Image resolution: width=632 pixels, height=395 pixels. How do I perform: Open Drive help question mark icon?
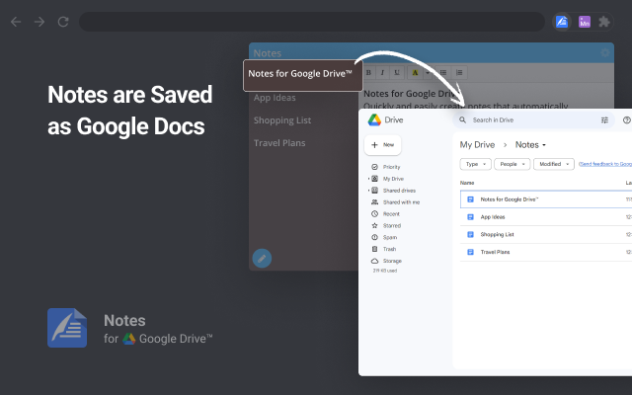point(626,120)
